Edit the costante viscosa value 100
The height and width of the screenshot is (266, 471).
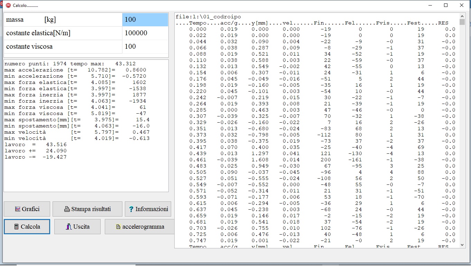pyautogui.click(x=145, y=47)
